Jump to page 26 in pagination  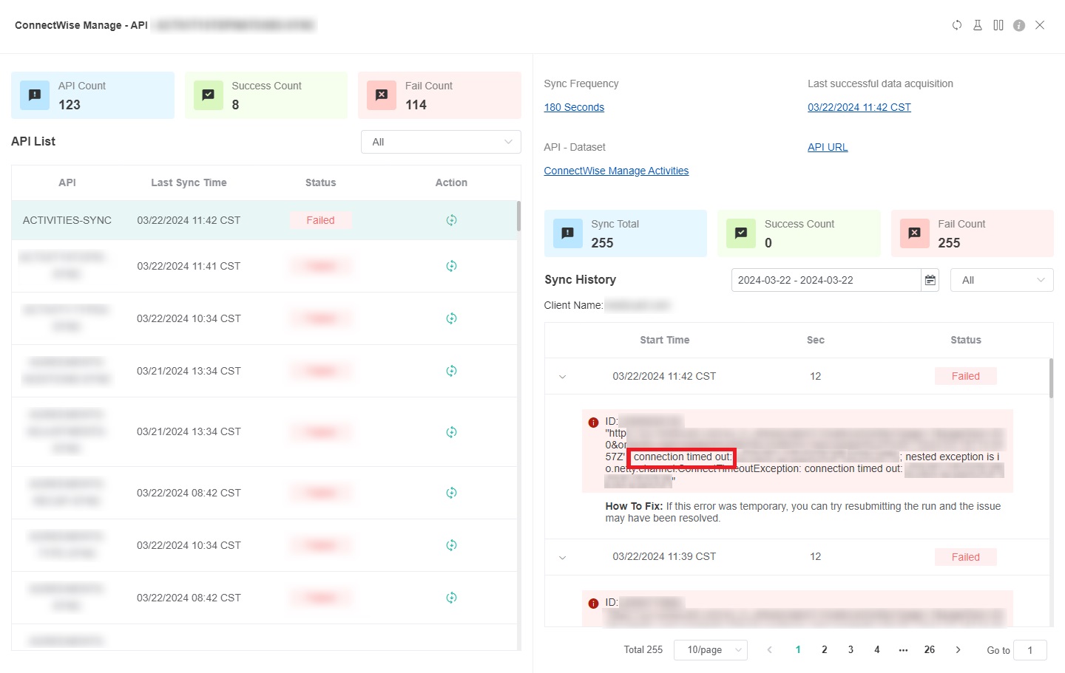coord(930,650)
